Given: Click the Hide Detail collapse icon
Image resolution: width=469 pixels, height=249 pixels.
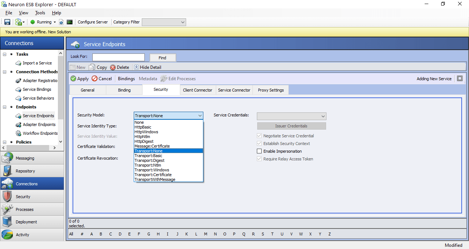Looking at the screenshot, I should tap(136, 67).
